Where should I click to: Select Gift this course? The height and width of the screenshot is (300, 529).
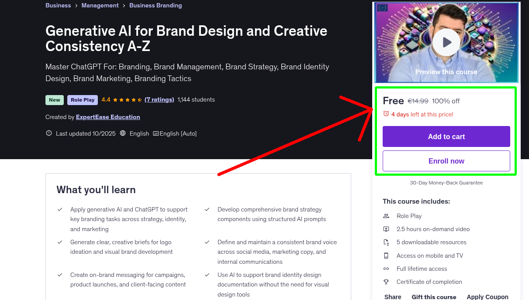434,297
